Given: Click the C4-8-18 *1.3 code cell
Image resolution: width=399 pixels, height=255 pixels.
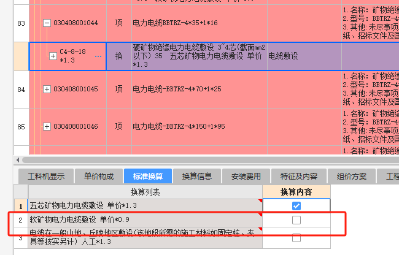Looking at the screenshot, I should point(68,56).
